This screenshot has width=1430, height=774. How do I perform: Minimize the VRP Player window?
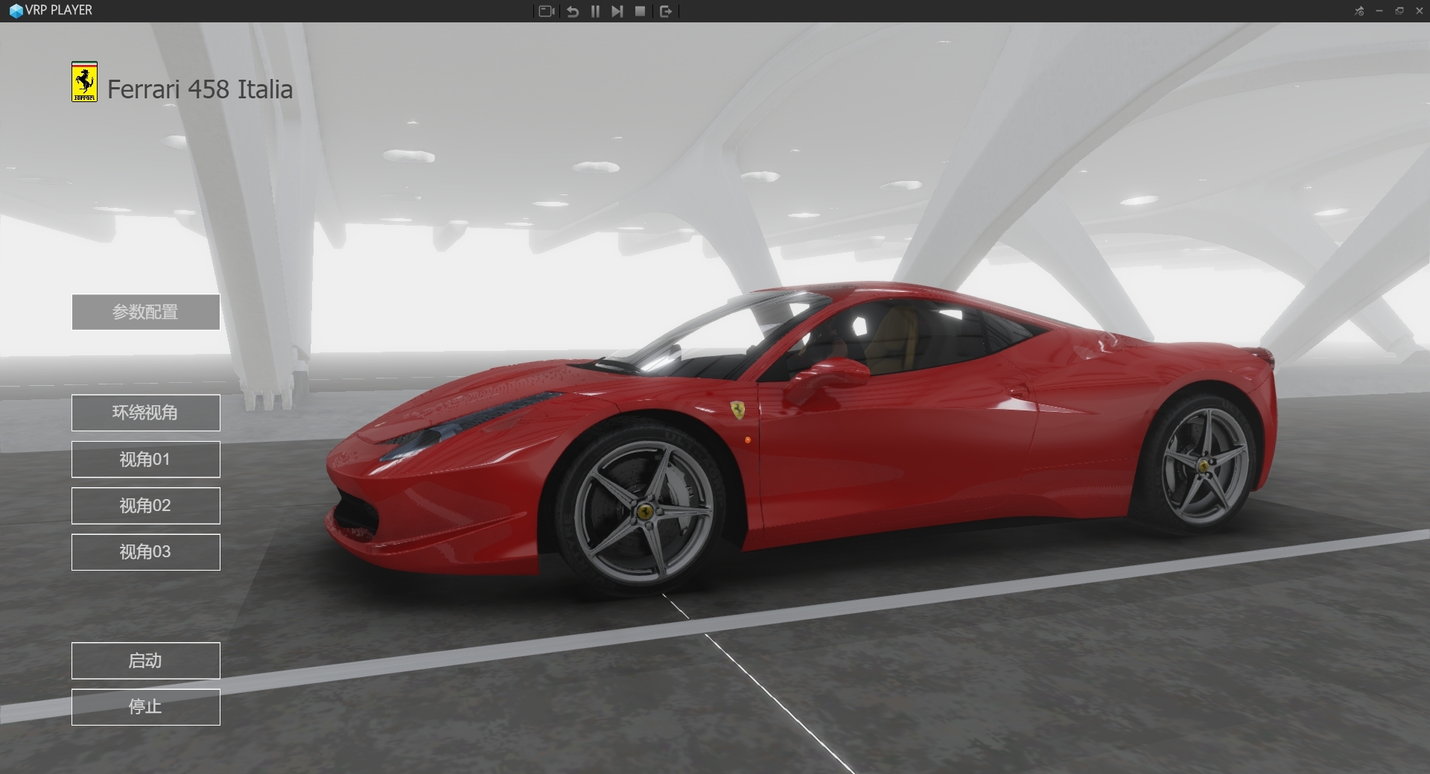[x=1379, y=11]
